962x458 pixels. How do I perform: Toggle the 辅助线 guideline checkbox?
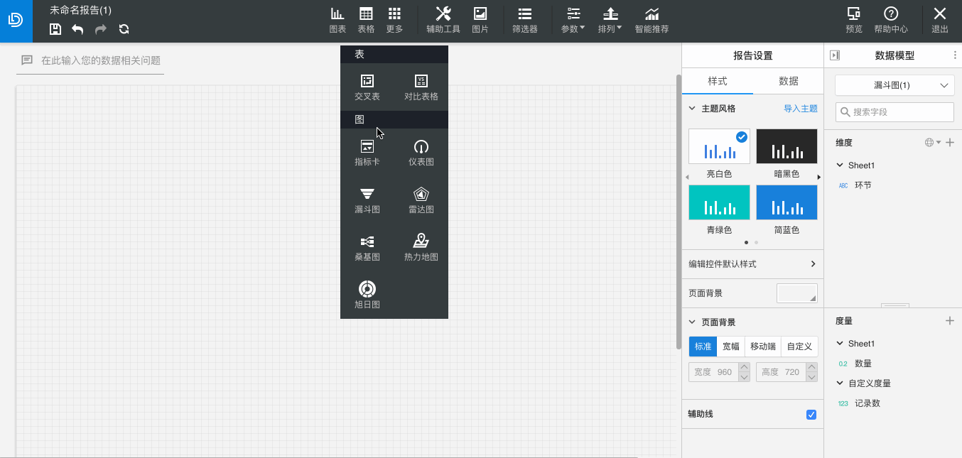[811, 415]
